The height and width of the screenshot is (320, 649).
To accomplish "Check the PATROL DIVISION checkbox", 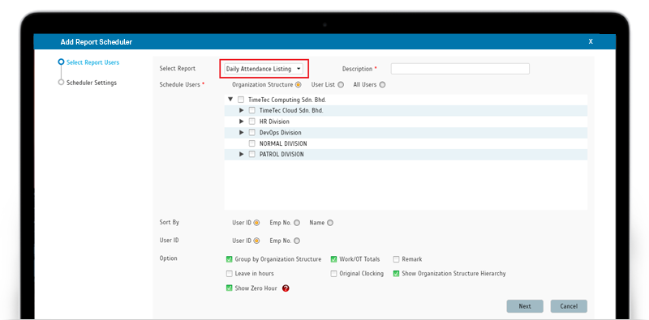I will click(251, 154).
